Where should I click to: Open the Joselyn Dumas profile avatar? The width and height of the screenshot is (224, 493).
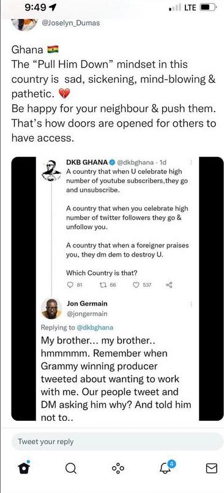[21, 24]
